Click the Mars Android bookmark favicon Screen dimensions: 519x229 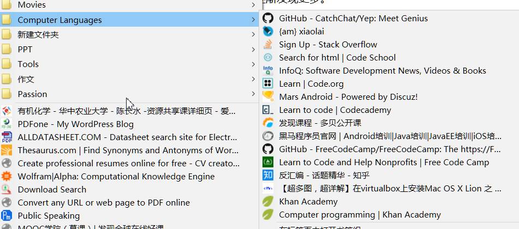268,97
